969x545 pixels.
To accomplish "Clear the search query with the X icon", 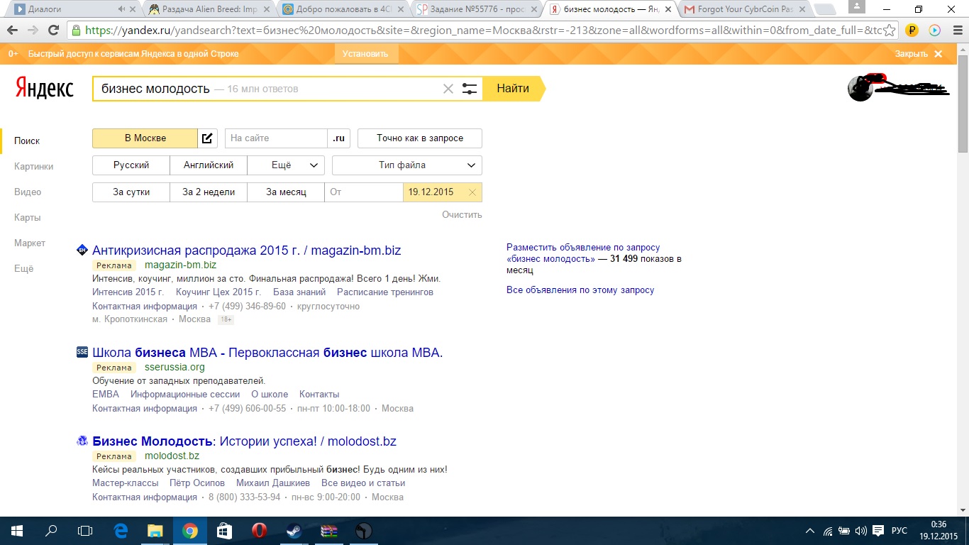I will (x=448, y=89).
